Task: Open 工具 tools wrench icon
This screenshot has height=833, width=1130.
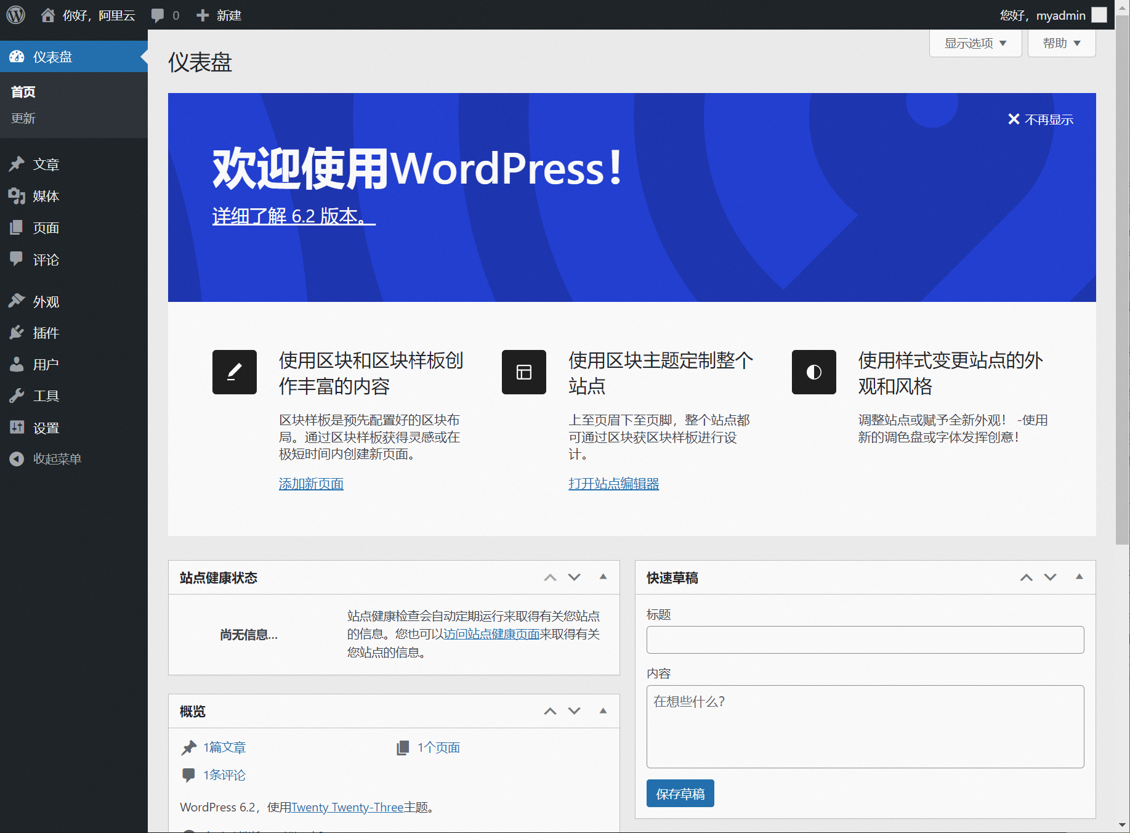Action: pyautogui.click(x=17, y=396)
